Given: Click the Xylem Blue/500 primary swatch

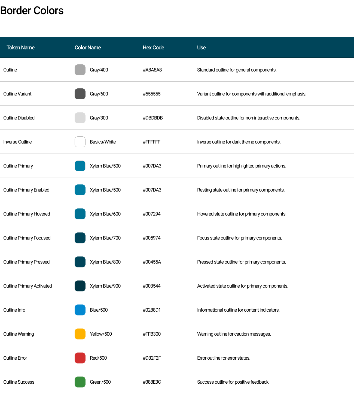Looking at the screenshot, I should coord(80,166).
